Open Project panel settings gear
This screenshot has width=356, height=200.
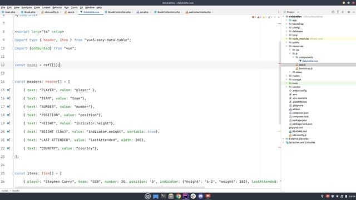[x=349, y=12]
